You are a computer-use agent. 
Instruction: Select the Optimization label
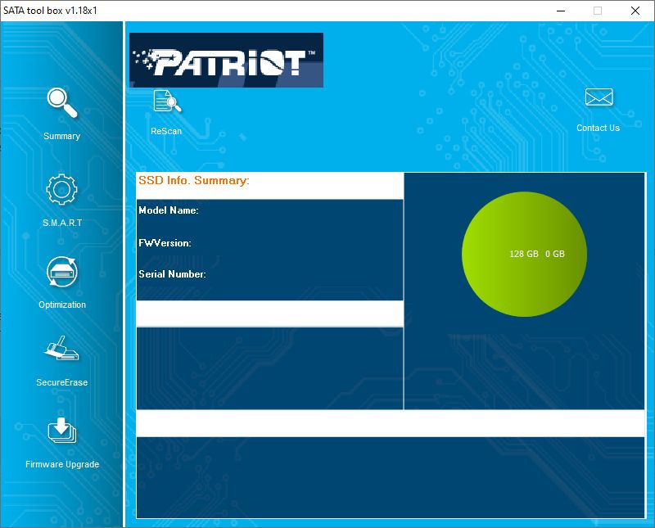tap(62, 305)
